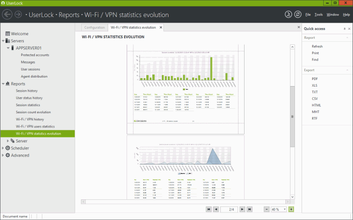Collapse the Export section in Quick access

pos(347,70)
